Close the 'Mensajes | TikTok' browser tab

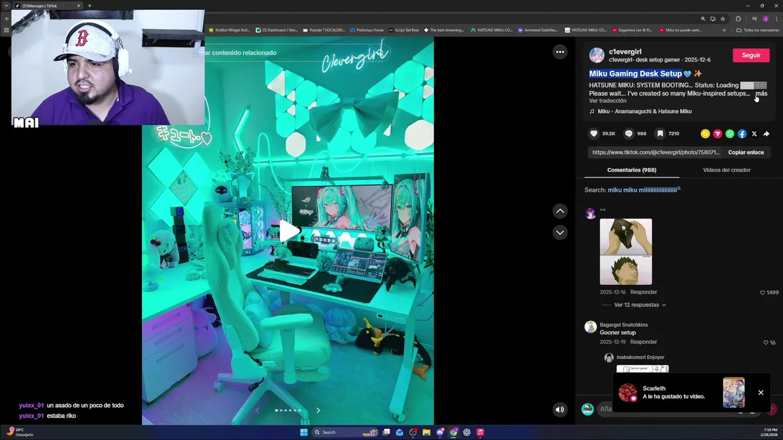78,5
